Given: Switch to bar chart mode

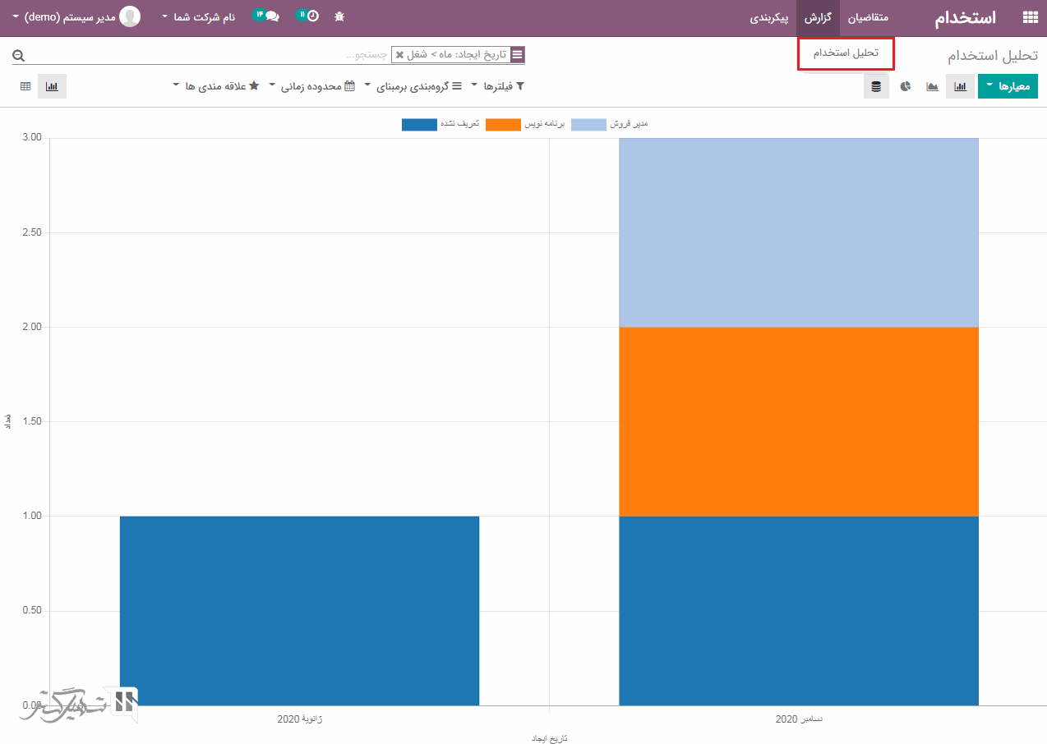Looking at the screenshot, I should pos(960,86).
